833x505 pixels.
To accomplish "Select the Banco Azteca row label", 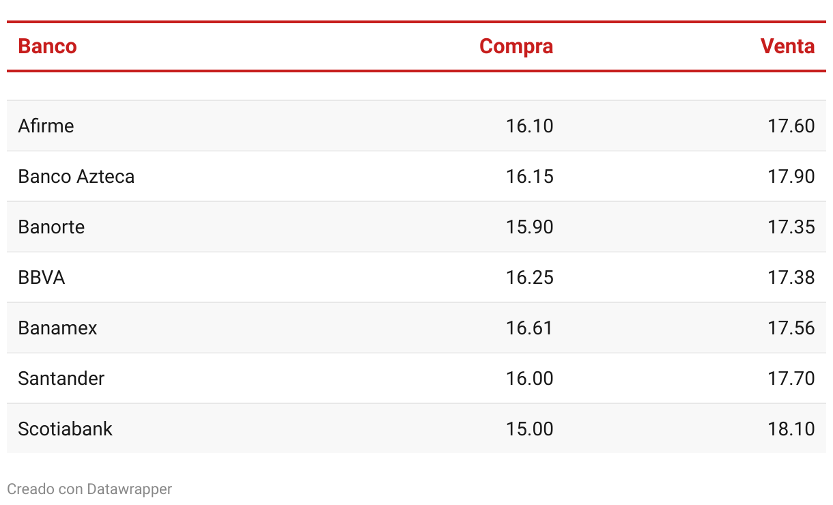I will point(76,177).
